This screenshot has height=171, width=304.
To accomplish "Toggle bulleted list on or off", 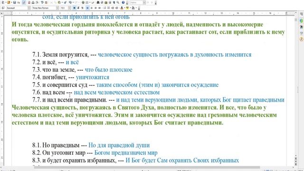I will click(109, 8).
